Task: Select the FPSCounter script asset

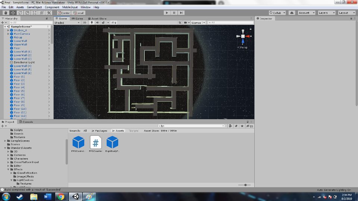Action: coord(96,143)
